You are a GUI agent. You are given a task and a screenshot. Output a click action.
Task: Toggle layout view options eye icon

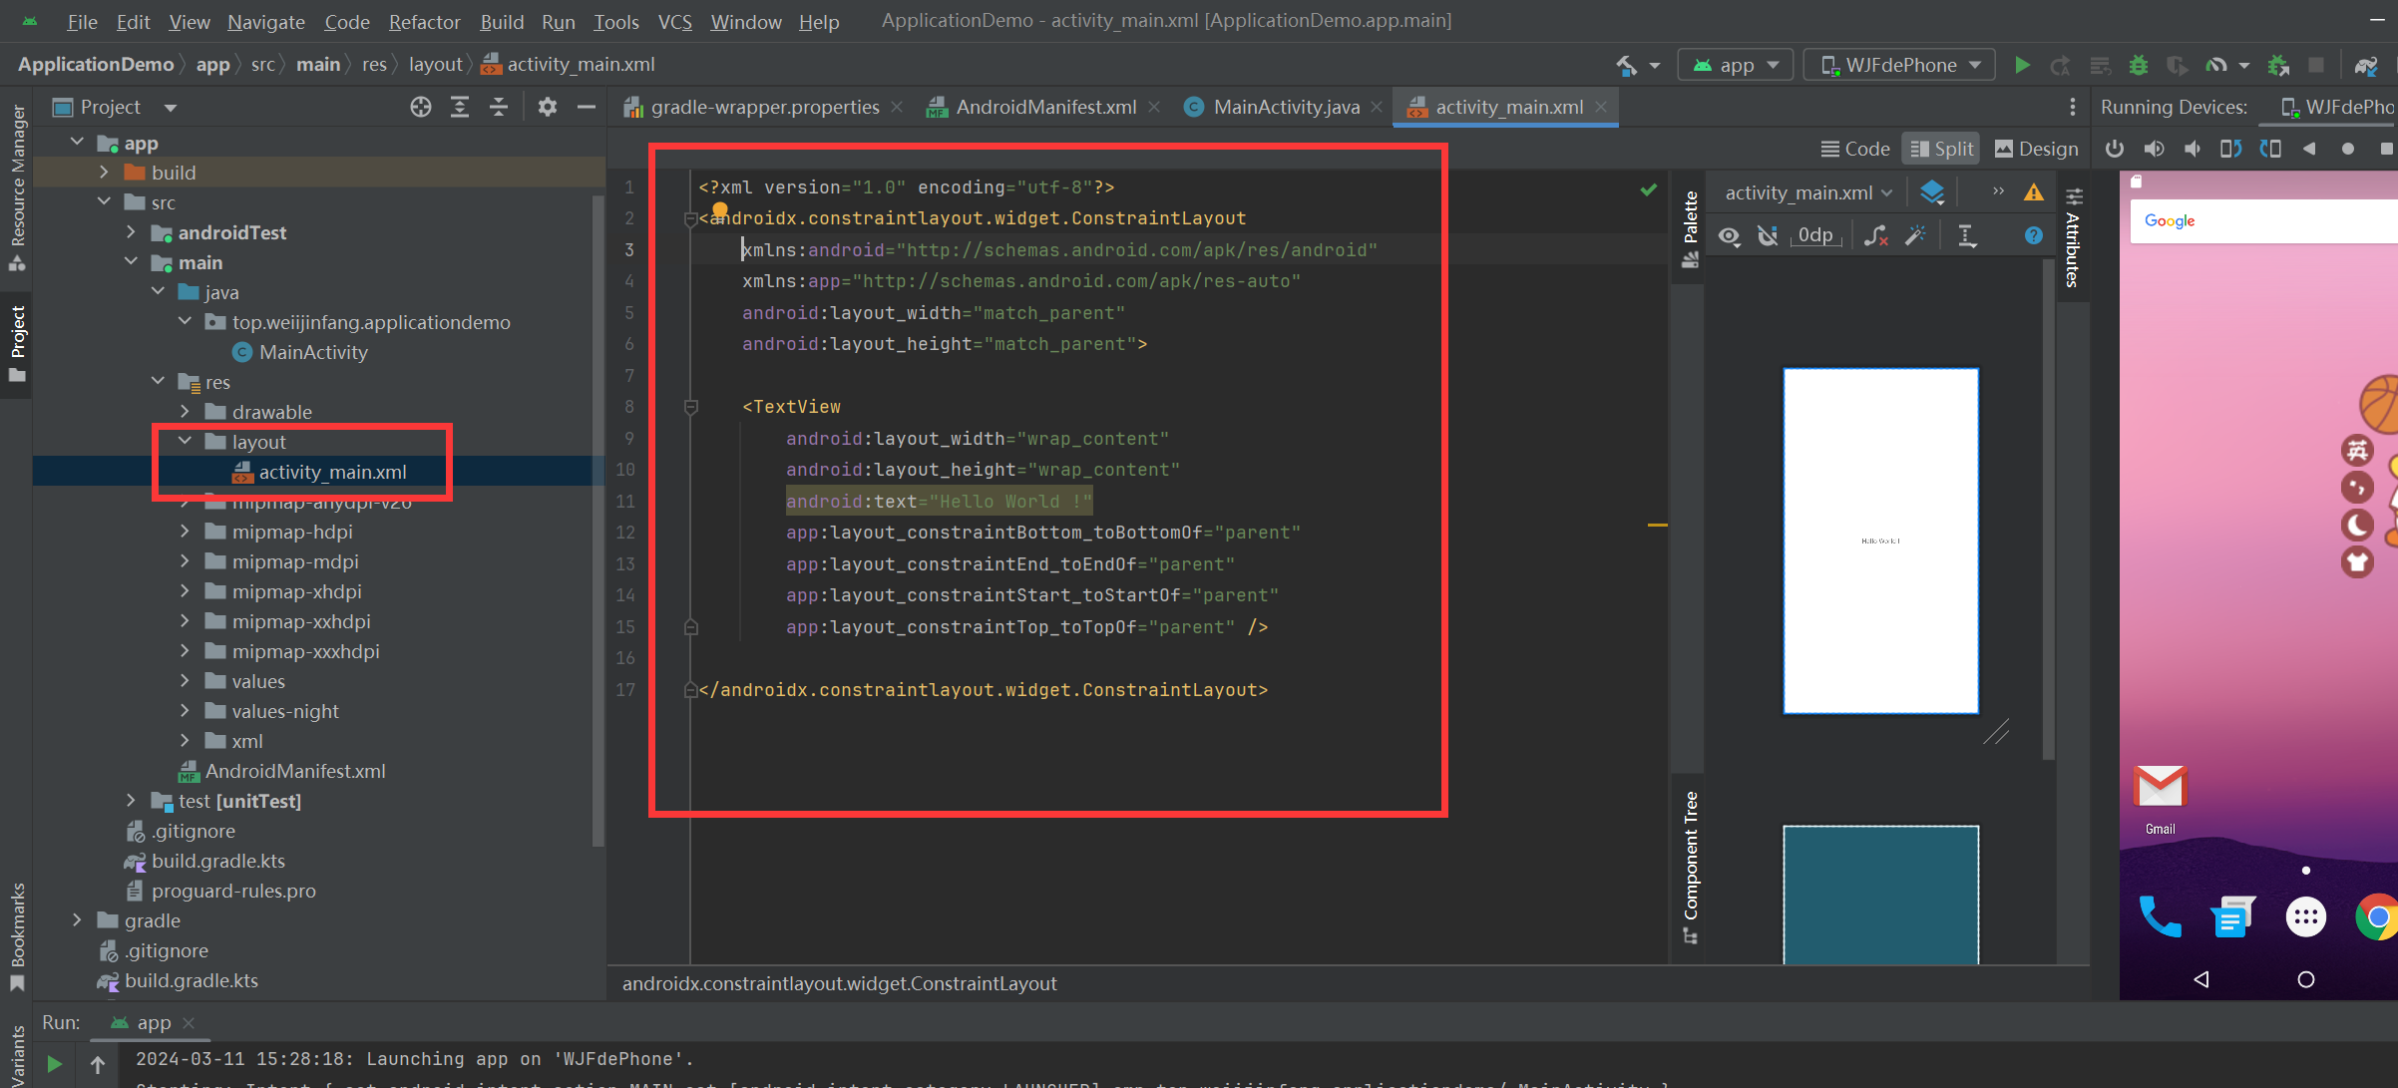pyautogui.click(x=1729, y=235)
